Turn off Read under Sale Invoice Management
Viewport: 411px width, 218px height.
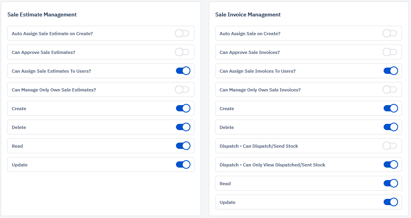[391, 183]
